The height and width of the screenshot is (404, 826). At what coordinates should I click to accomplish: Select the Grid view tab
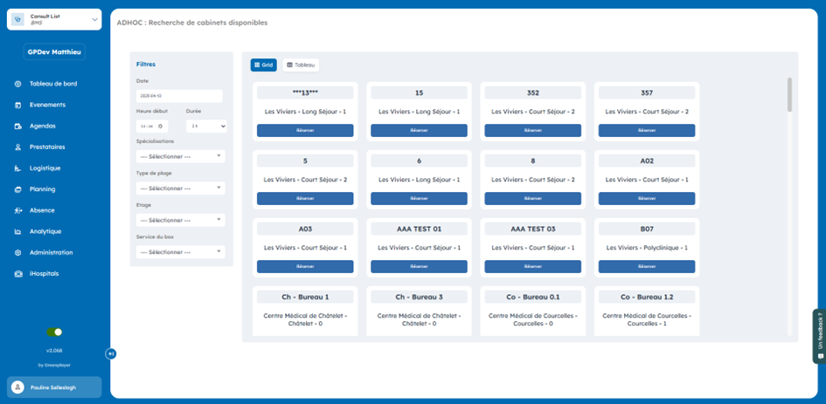coord(263,65)
